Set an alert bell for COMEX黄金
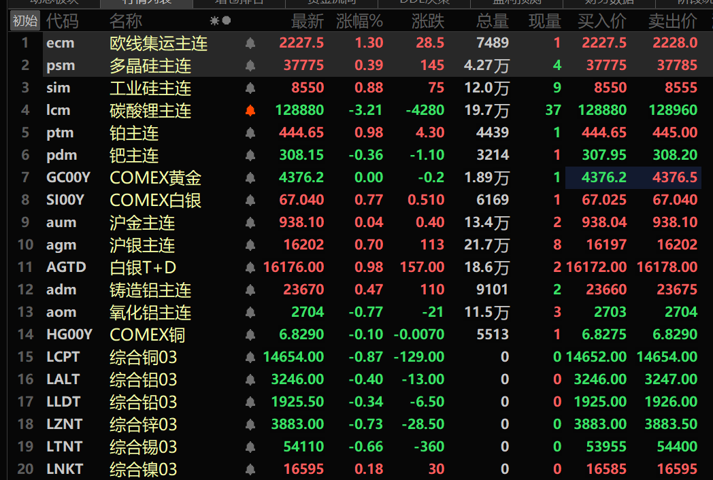Screen dimensions: 713x480 click(x=250, y=177)
